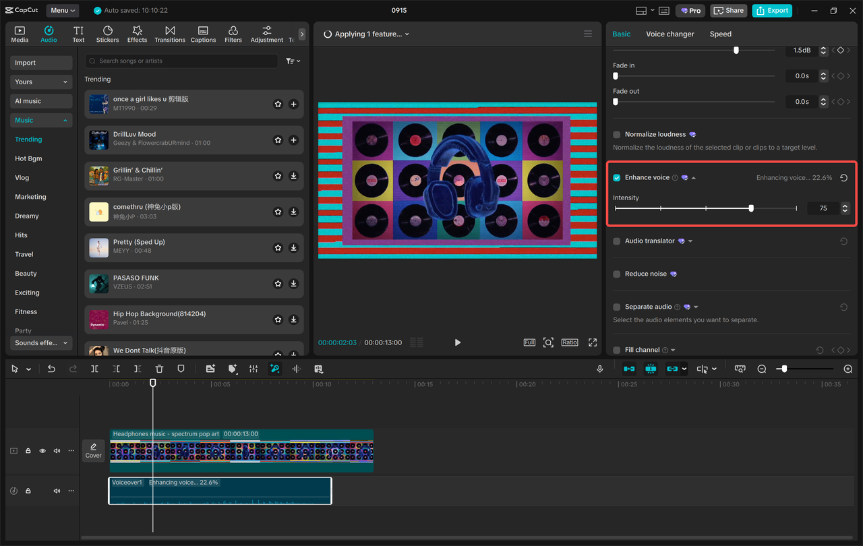The height and width of the screenshot is (546, 863).
Task: Open the Transitions panel
Action: point(170,34)
